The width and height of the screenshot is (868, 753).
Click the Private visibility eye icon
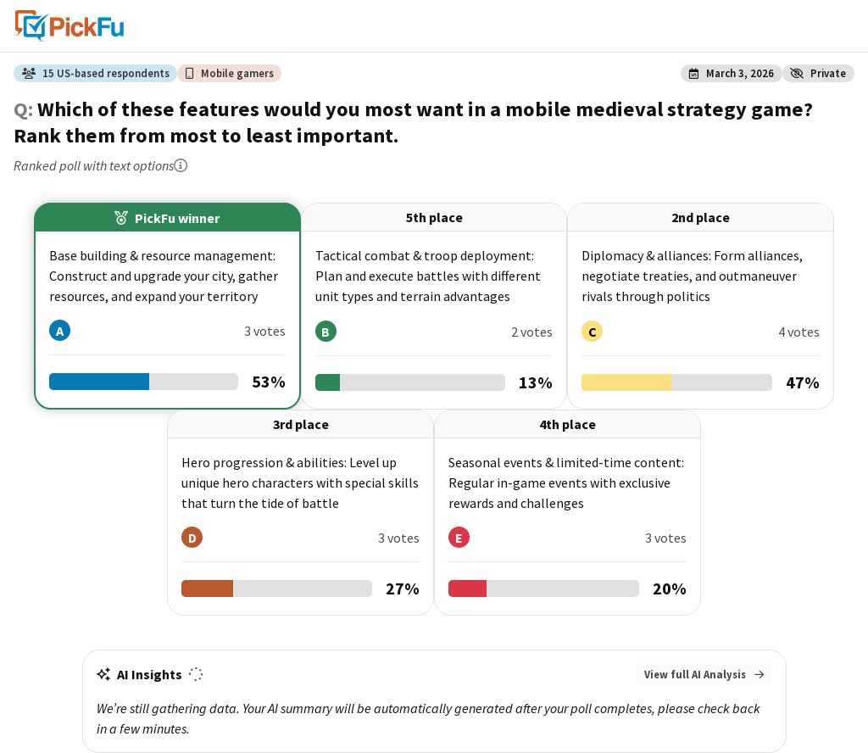(797, 74)
